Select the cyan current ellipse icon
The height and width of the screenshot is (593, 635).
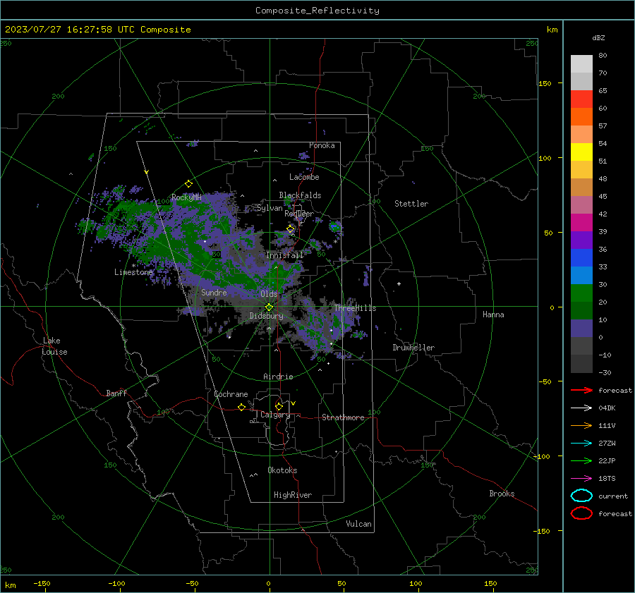point(581,496)
